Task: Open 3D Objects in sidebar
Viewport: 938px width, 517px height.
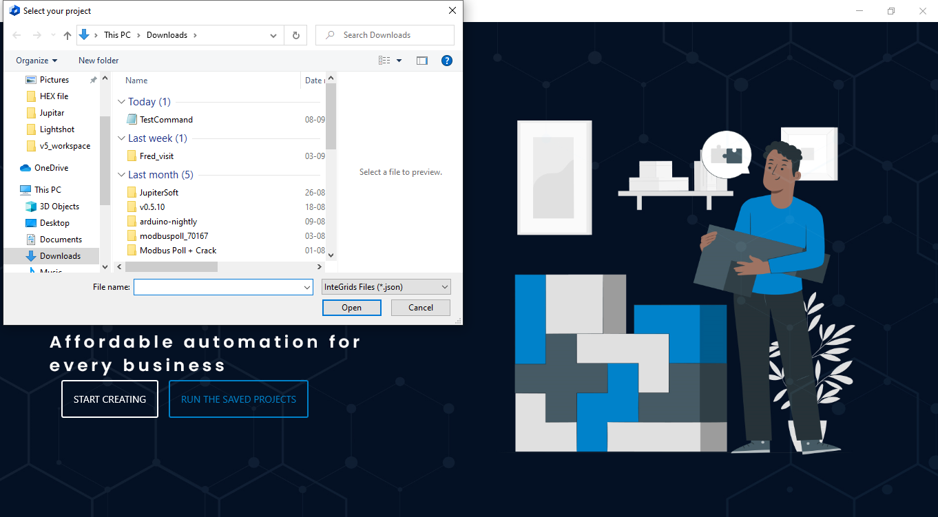Action: click(x=59, y=207)
